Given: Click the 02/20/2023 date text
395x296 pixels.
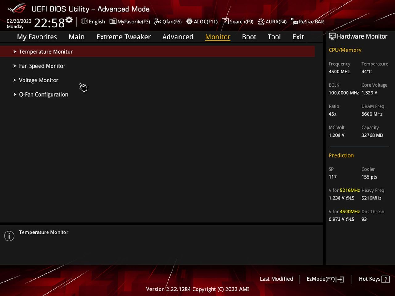Looking at the screenshot, I should click(x=19, y=21).
